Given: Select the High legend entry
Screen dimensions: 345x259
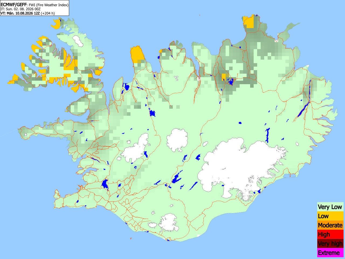Looking at the screenshot, I should (330, 234).
